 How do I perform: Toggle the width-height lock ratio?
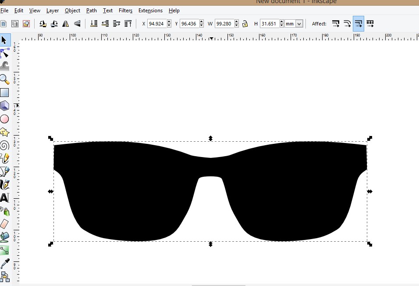click(245, 23)
